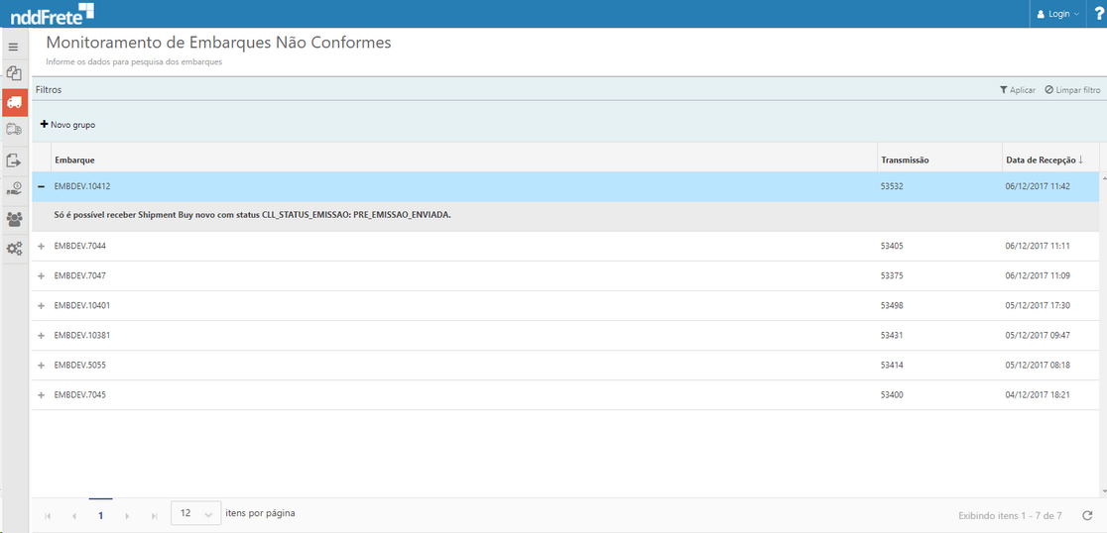Click Limpar filtro to clear filters

pos(1072,90)
